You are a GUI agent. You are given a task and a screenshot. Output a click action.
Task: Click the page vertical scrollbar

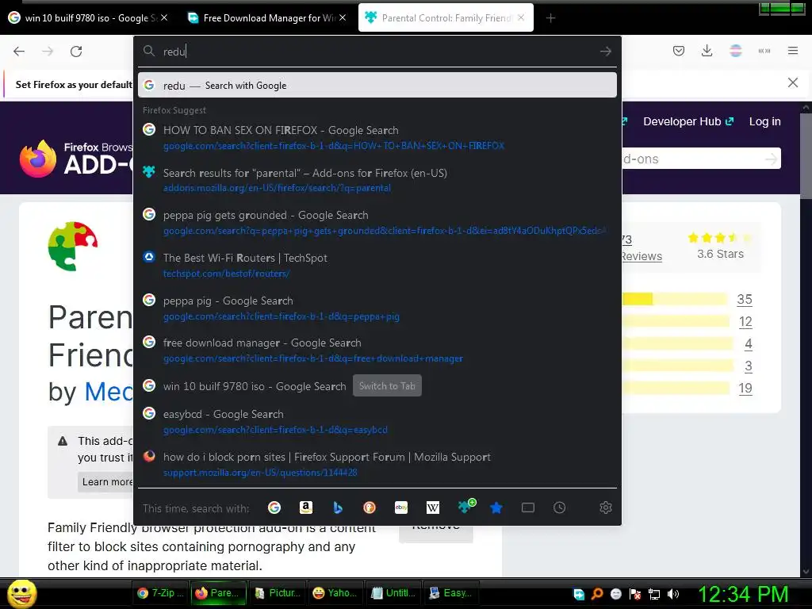806,155
